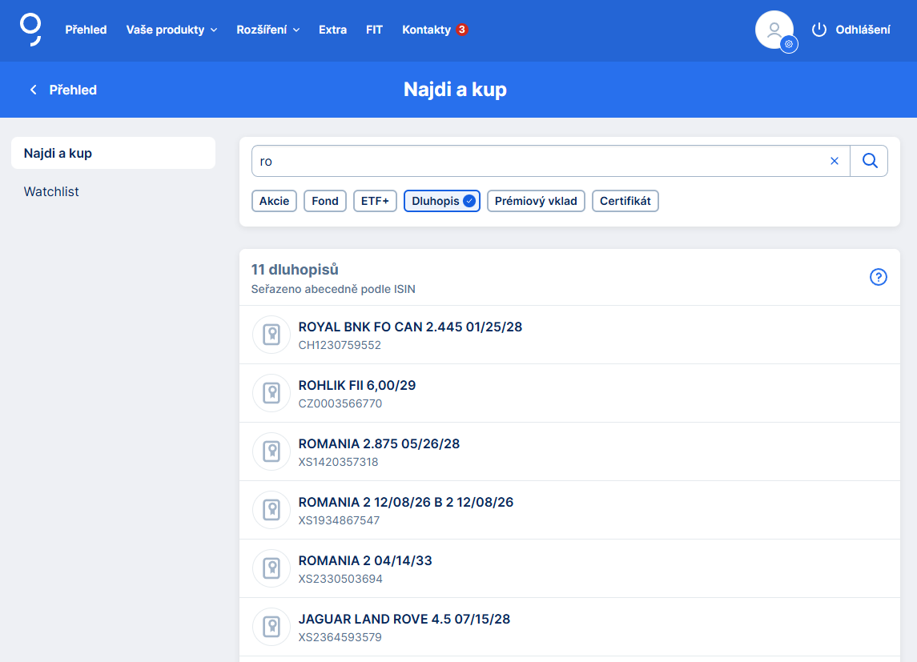The width and height of the screenshot is (917, 662).
Task: Click the power icon to log out
Action: coord(818,30)
